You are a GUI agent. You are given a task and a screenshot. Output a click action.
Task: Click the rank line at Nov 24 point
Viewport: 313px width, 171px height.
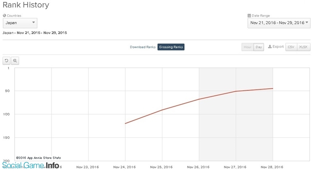[125, 124]
